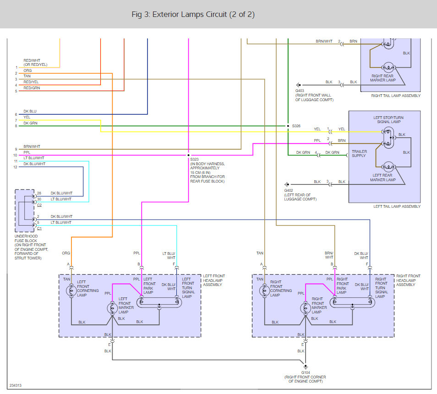This screenshot has width=437, height=394.
Task: Click 'RIGHT FRONT TURN SIGNAL LAMP' label
Action: [x=381, y=288]
